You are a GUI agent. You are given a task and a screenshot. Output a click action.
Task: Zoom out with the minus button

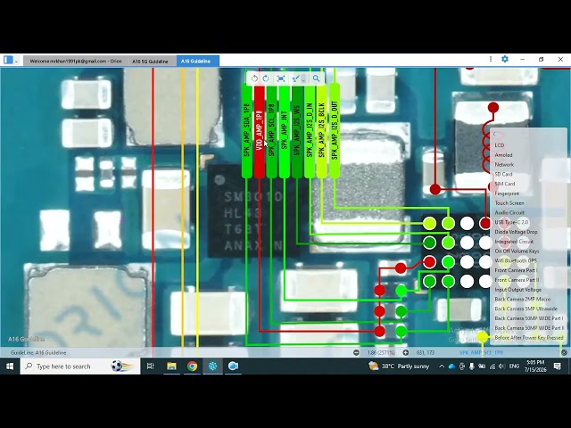click(x=356, y=353)
